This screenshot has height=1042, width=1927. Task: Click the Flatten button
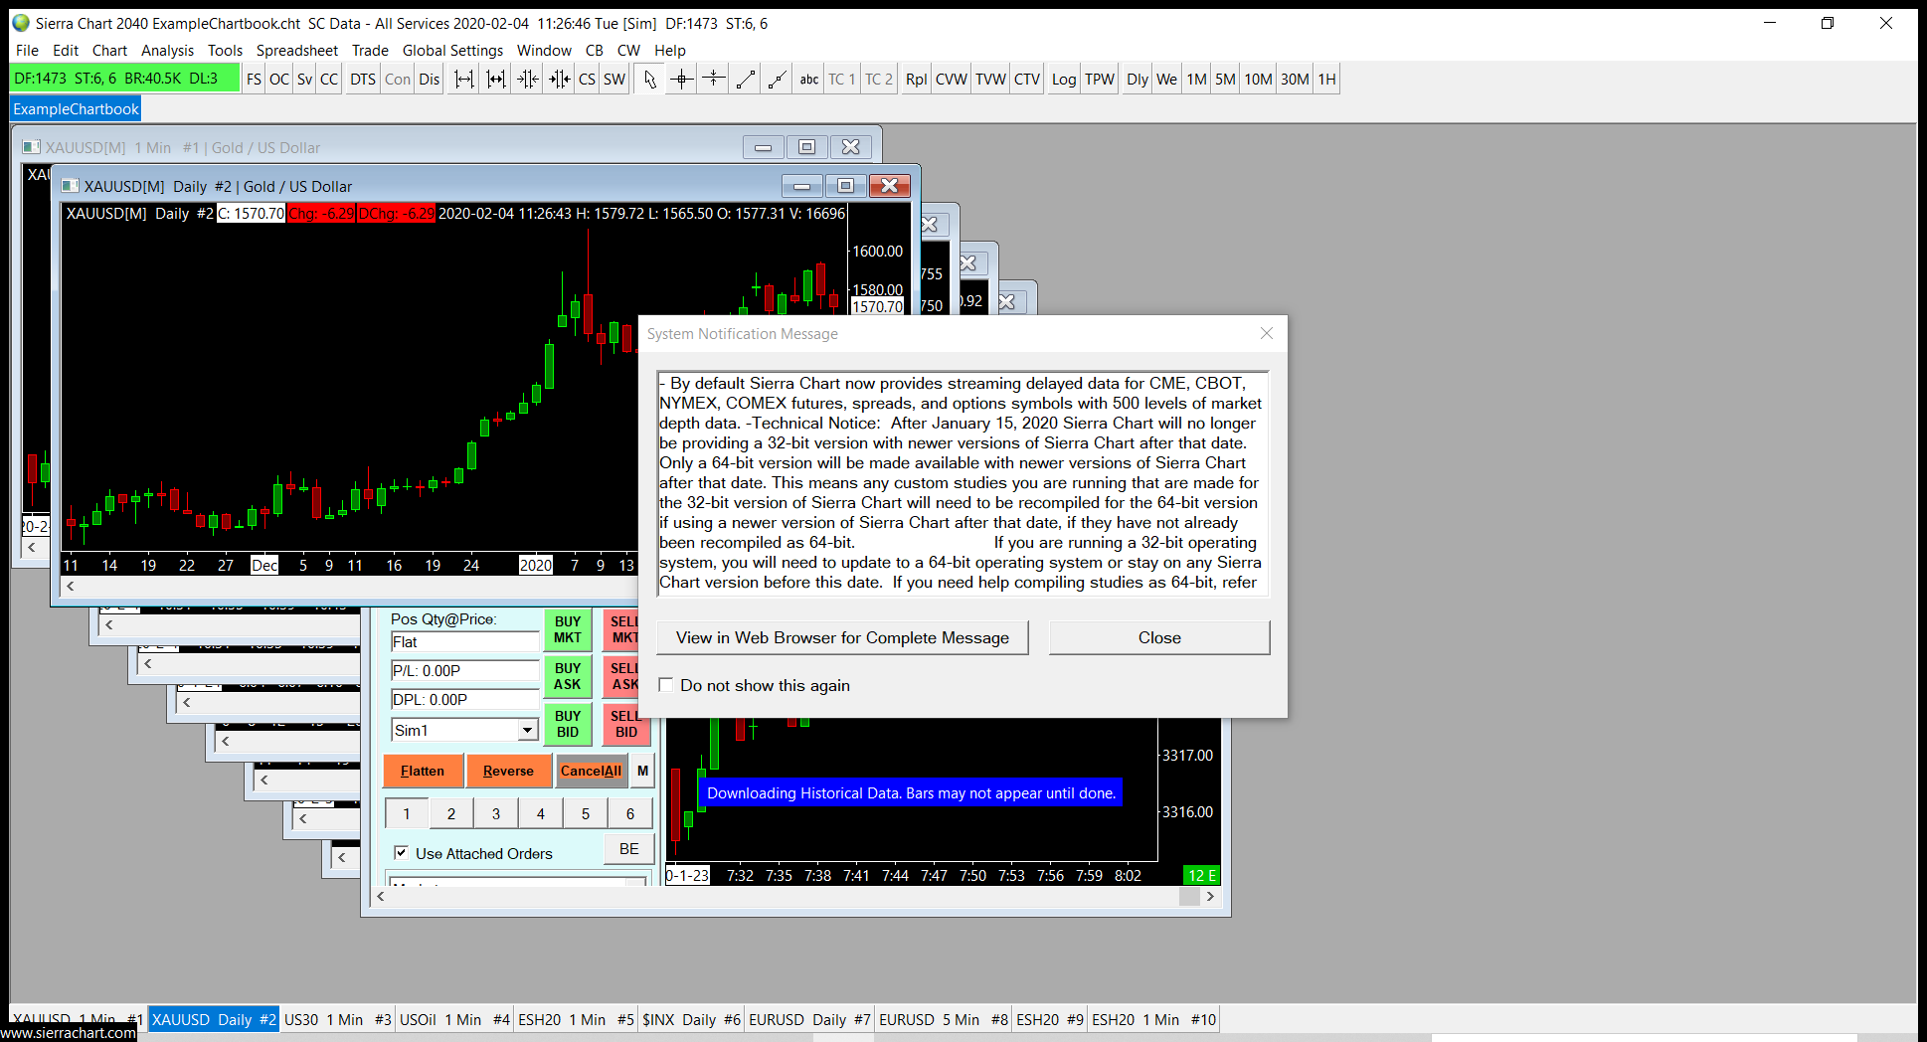tap(423, 771)
